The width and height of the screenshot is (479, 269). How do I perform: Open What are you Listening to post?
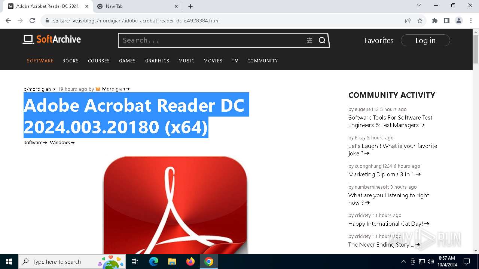tap(388, 199)
